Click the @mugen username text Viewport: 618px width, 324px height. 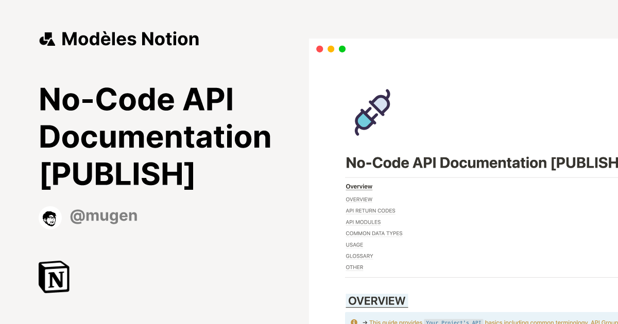pos(104,215)
